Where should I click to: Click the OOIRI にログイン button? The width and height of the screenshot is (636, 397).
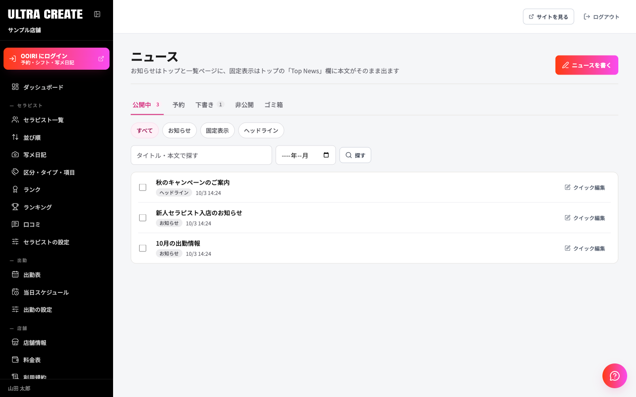[x=57, y=59]
